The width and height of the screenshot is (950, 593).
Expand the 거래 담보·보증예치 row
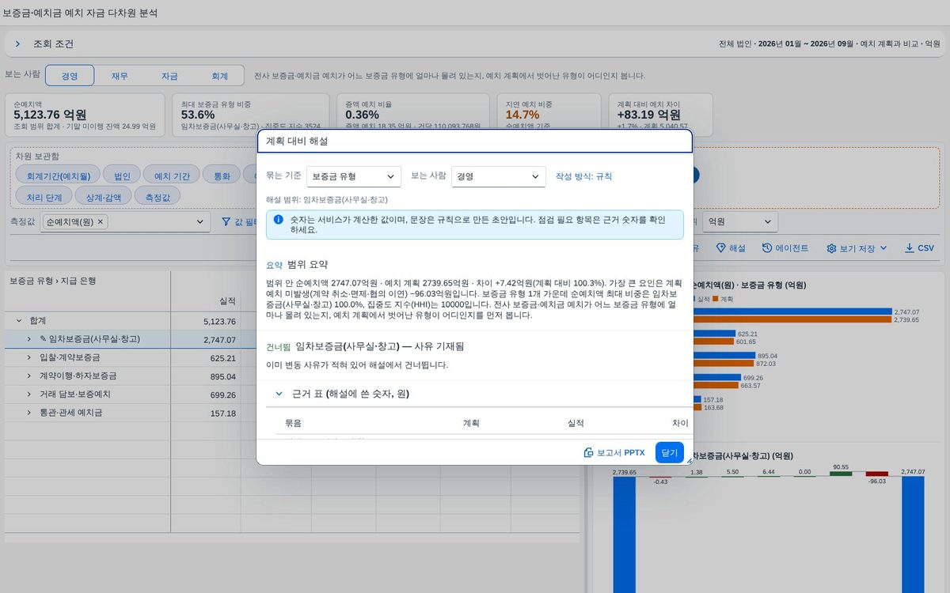[x=30, y=395]
